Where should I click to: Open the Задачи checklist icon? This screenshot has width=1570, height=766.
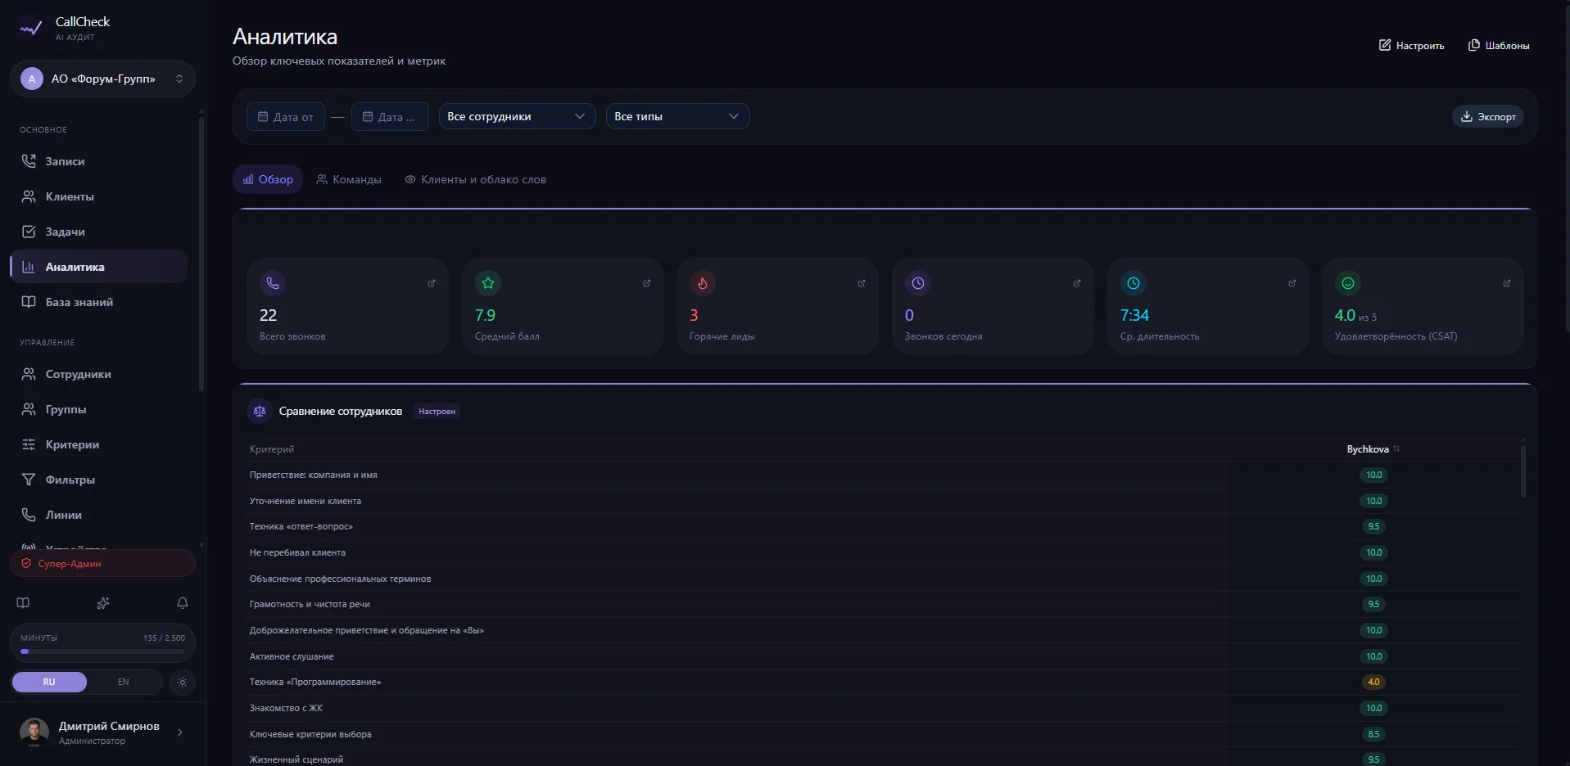29,232
